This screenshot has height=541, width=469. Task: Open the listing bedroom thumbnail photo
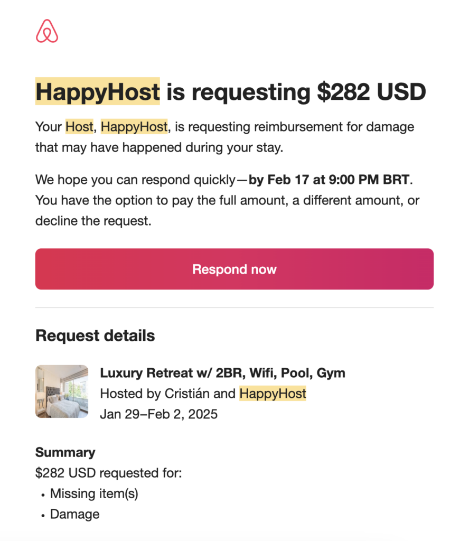62,391
